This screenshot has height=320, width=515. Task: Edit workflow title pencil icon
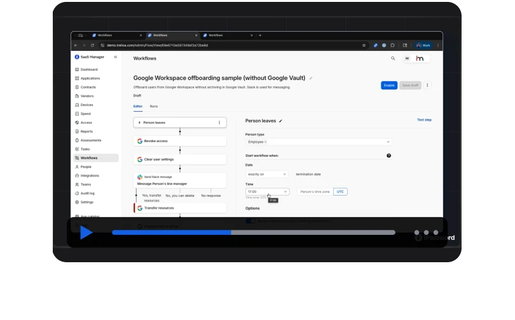pyautogui.click(x=311, y=78)
